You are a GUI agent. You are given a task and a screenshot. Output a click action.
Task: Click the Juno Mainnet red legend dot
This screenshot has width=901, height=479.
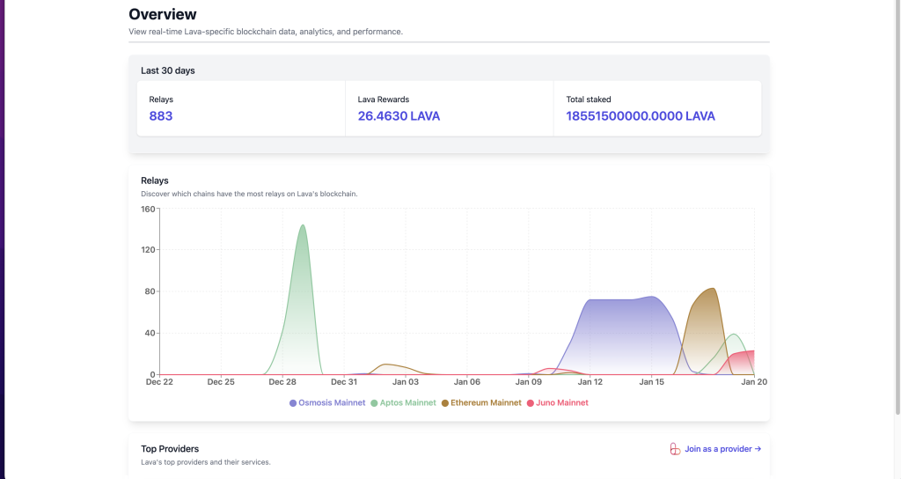(530, 403)
